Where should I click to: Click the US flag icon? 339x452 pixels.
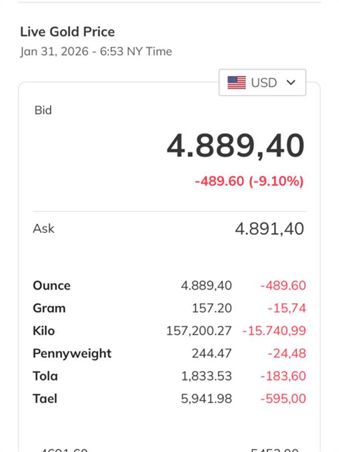pos(237,83)
